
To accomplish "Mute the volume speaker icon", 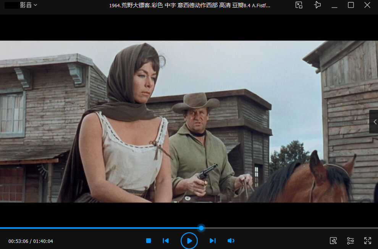I will [x=231, y=241].
